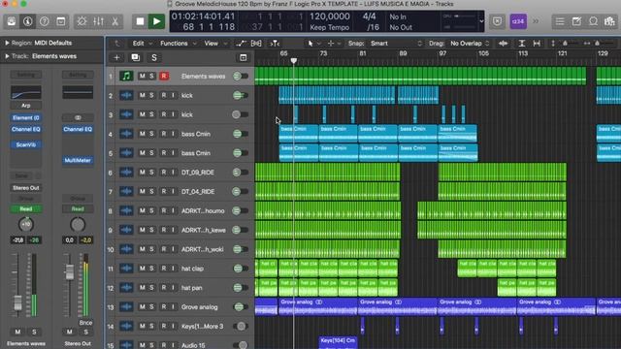The height and width of the screenshot is (349, 621).
Task: Click the automation curve button in tracks menu bar
Action: coord(241,43)
